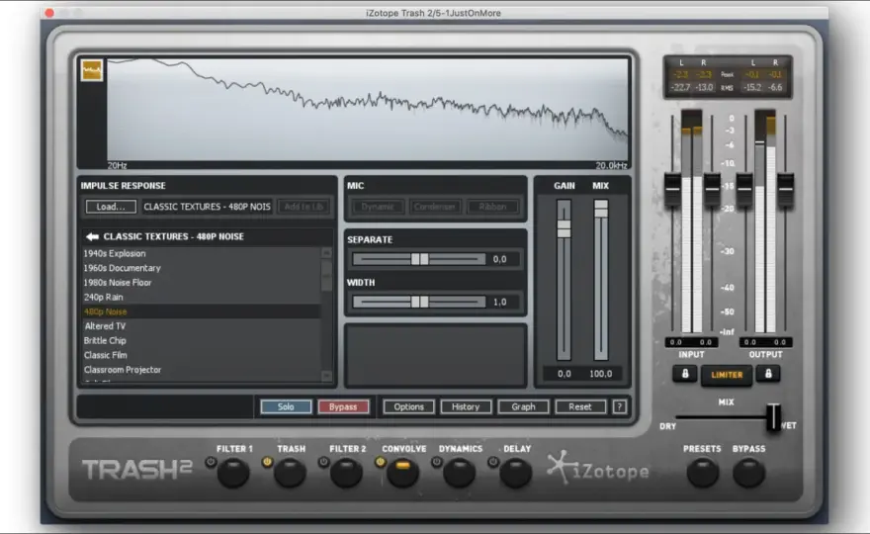
Task: Click the peak/RMS meter readout panel
Action: pos(728,77)
